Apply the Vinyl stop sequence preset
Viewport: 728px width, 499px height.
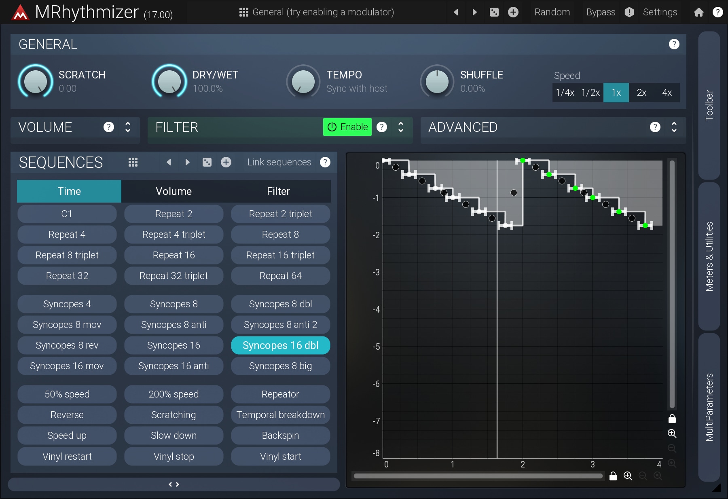tap(174, 457)
